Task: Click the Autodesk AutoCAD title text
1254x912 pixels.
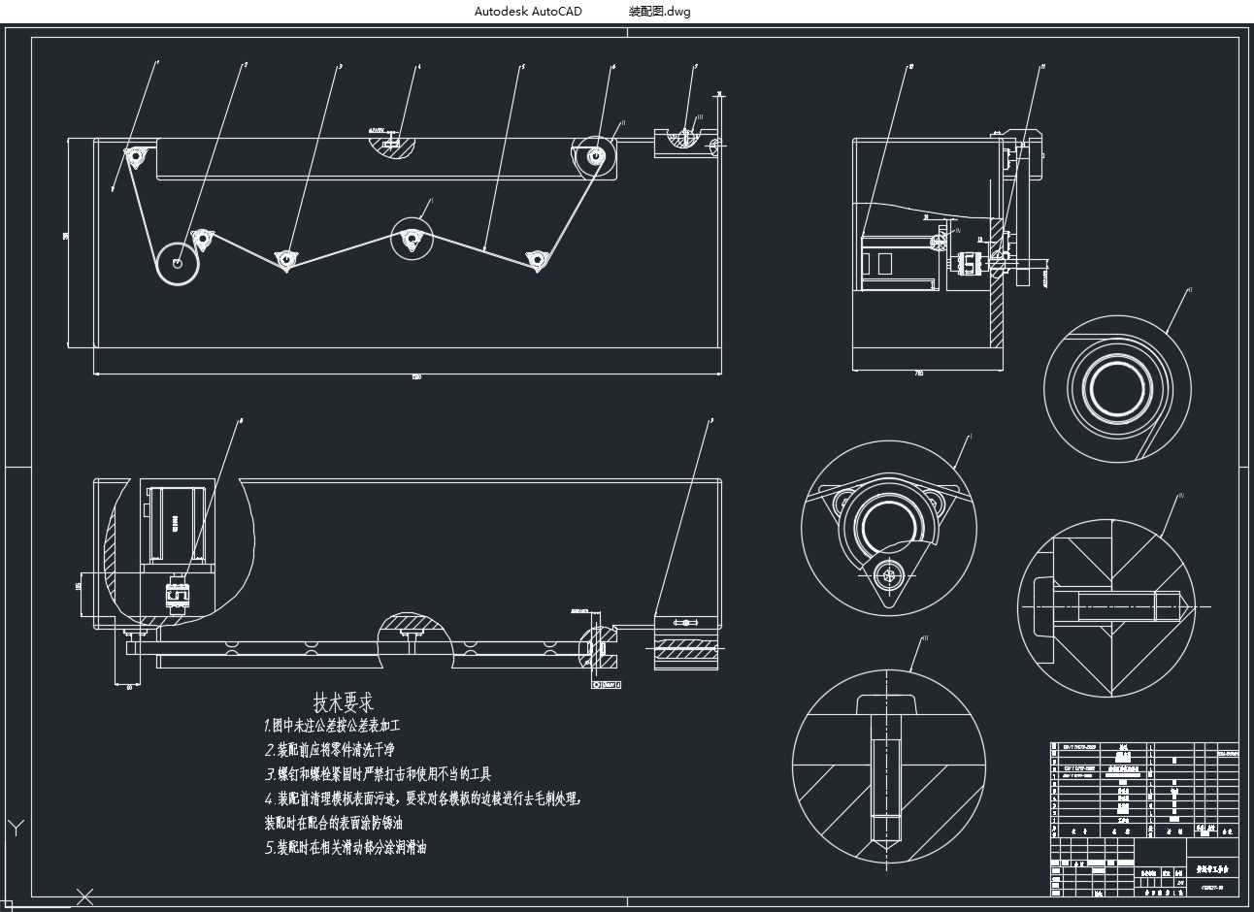Action: (x=528, y=12)
